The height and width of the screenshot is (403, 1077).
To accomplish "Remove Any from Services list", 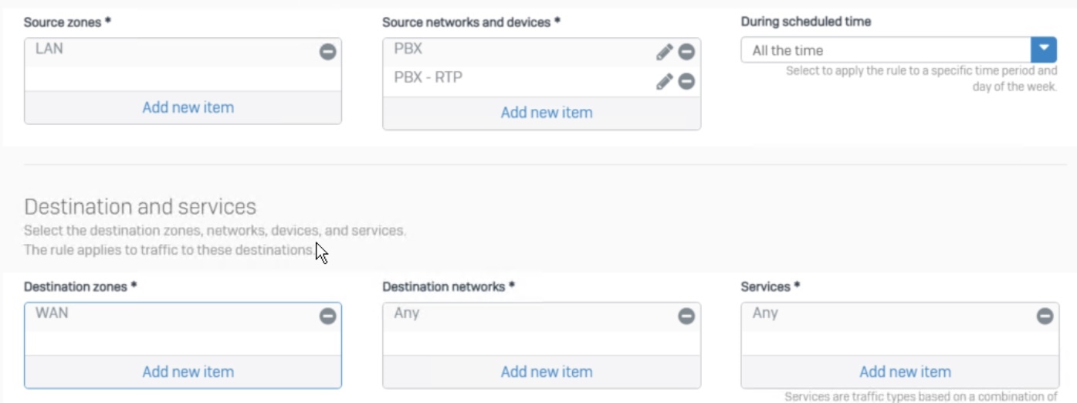I will coord(1045,316).
